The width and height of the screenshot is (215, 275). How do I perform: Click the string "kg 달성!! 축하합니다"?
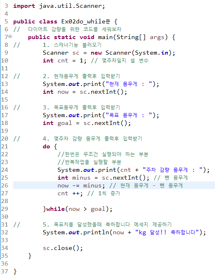click(167, 232)
